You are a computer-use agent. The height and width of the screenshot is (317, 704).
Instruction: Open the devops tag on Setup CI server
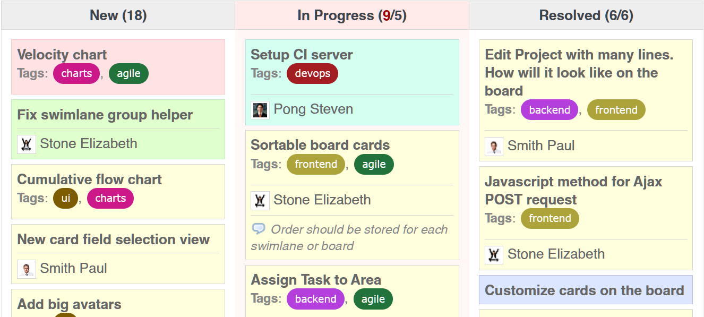[x=312, y=73]
